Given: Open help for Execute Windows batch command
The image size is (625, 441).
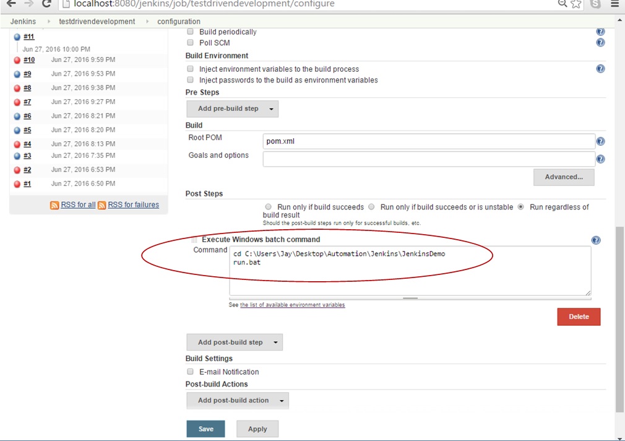Looking at the screenshot, I should (595, 240).
